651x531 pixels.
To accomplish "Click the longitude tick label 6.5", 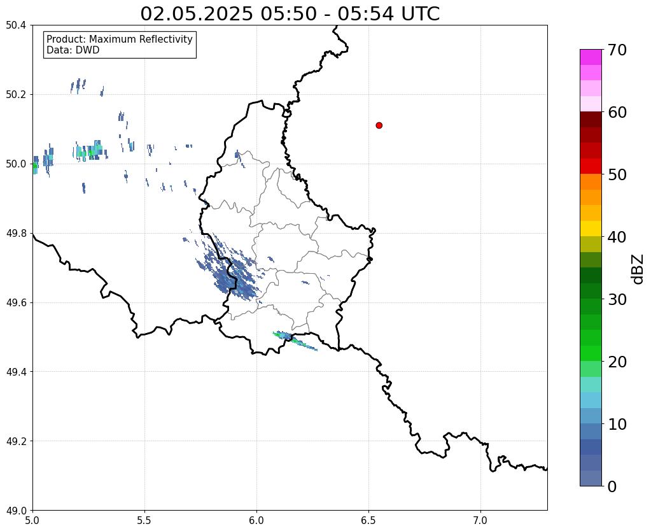I will click(368, 520).
